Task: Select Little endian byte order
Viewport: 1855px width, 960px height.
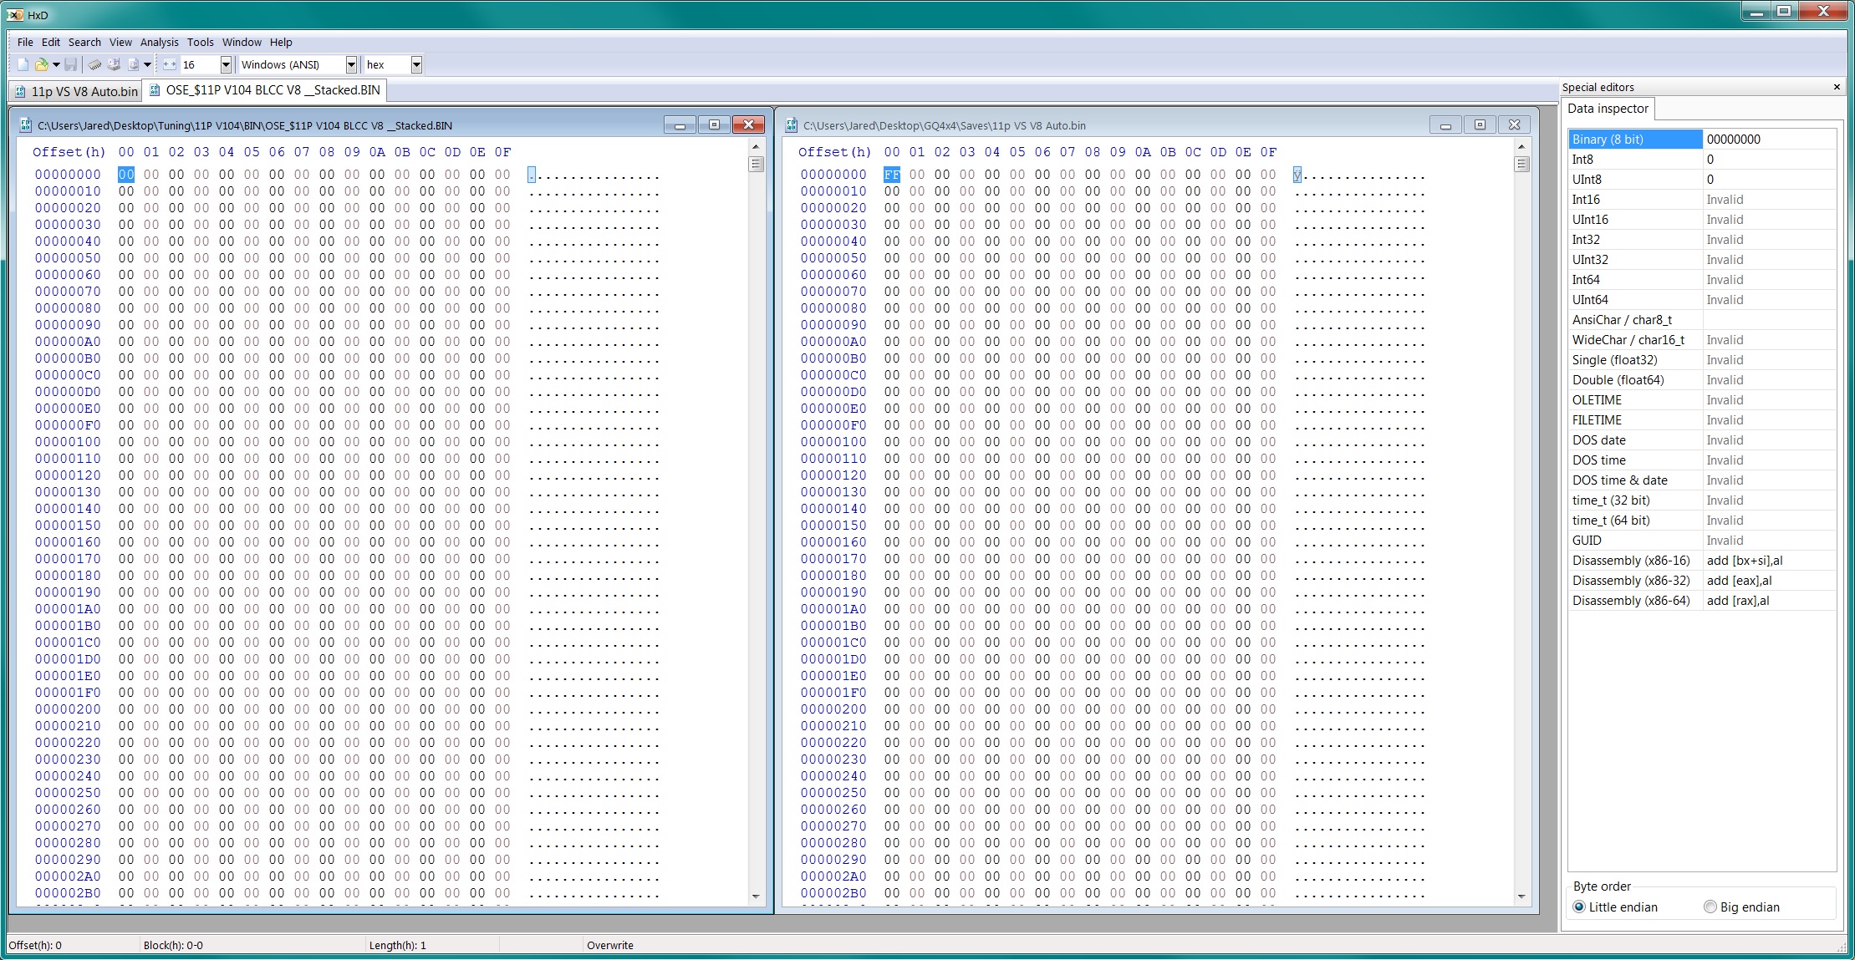Action: [x=1615, y=907]
